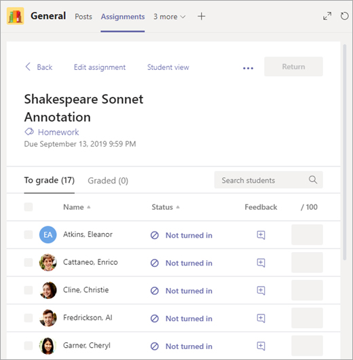Select checkbox for Fredrickson, Al
The width and height of the screenshot is (353, 360).
(x=29, y=318)
